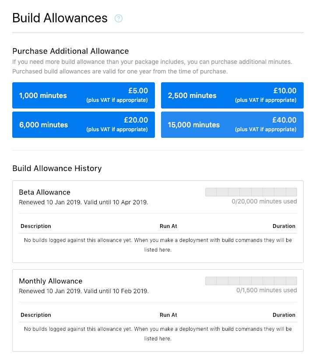Click the 'Purchased build allowances are valid' note

(x=120, y=72)
